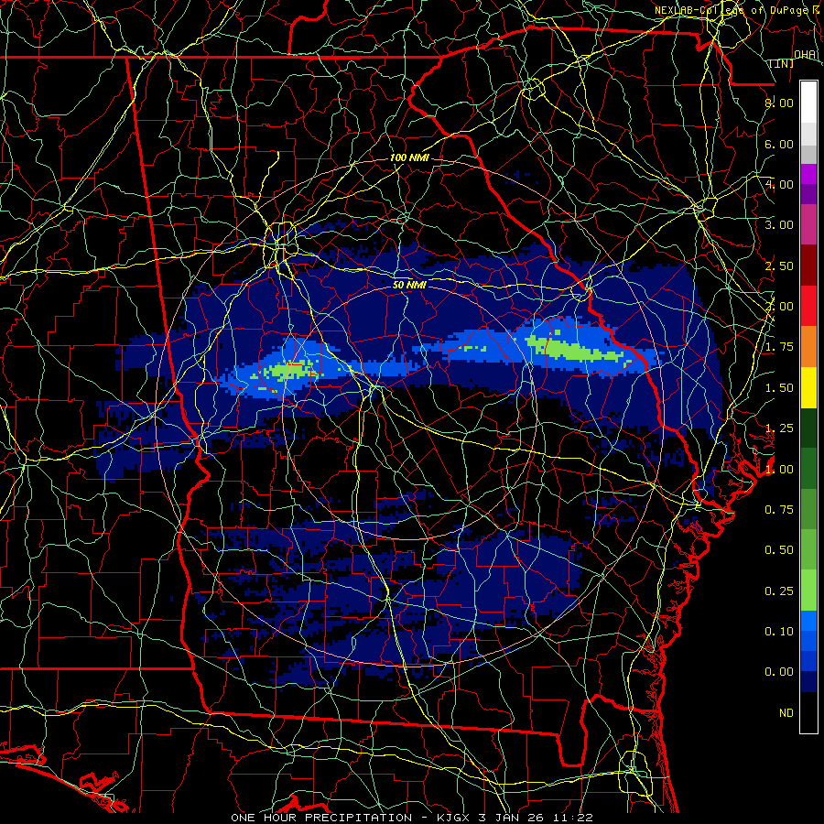The height and width of the screenshot is (824, 824).
Task: Select the 6.00 legend value
Action: [779, 144]
